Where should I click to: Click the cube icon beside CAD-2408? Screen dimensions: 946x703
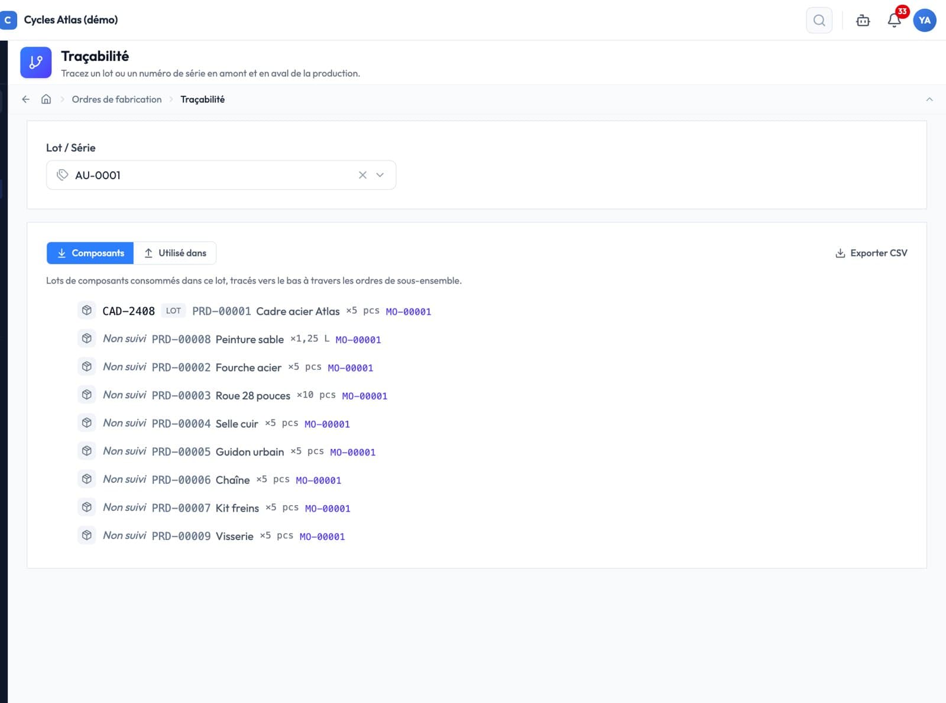tap(87, 310)
